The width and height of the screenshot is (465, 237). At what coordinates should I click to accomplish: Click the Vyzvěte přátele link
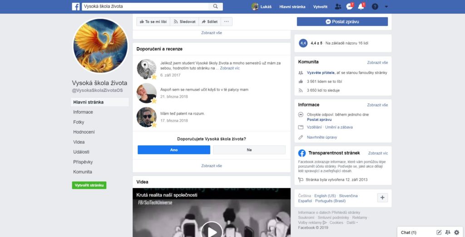pyautogui.click(x=321, y=73)
